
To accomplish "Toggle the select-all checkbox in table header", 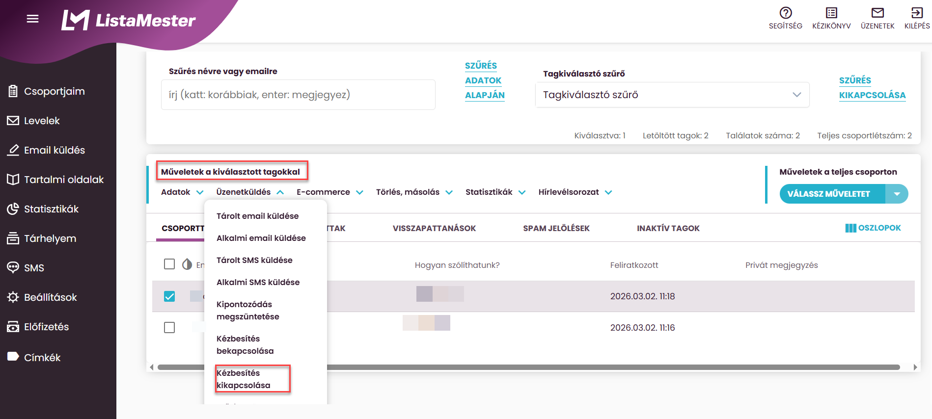I will [x=169, y=264].
